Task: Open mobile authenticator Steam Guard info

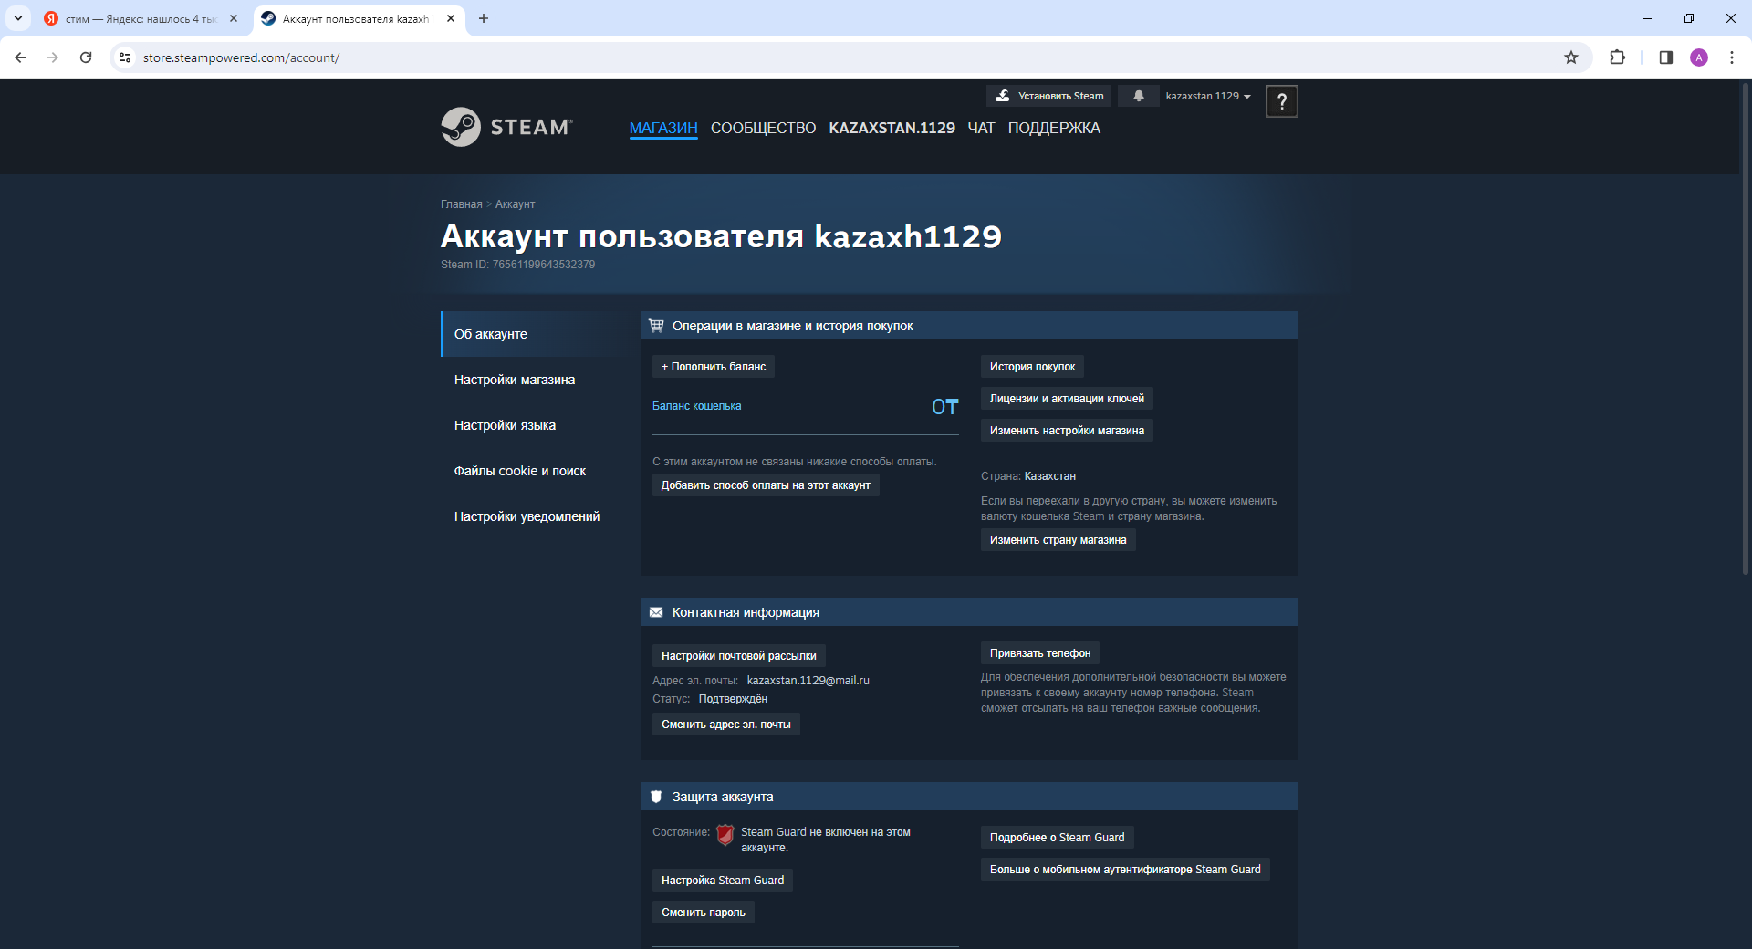Action: click(1125, 870)
